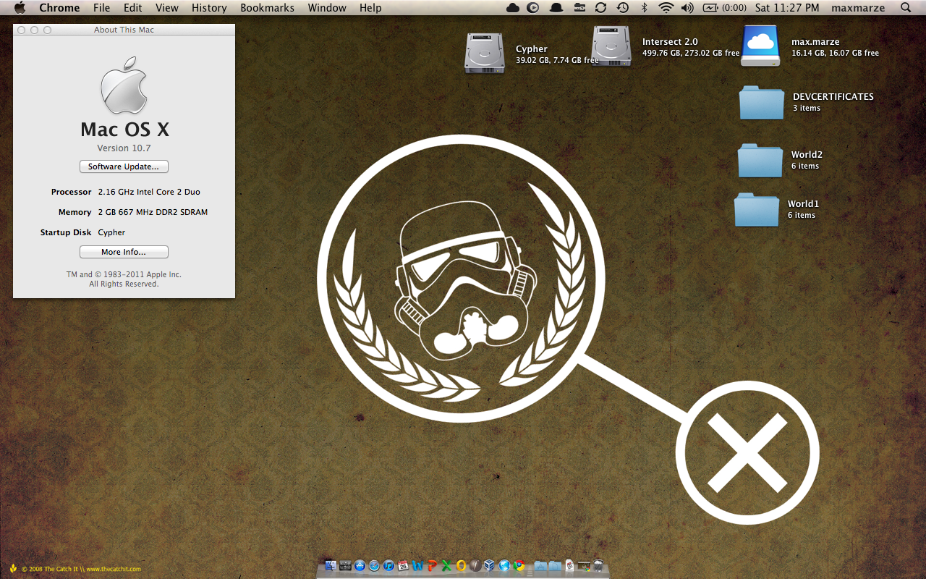Open the Documents stack in the Dock
Image resolution: width=926 pixels, height=579 pixels.
coord(554,566)
